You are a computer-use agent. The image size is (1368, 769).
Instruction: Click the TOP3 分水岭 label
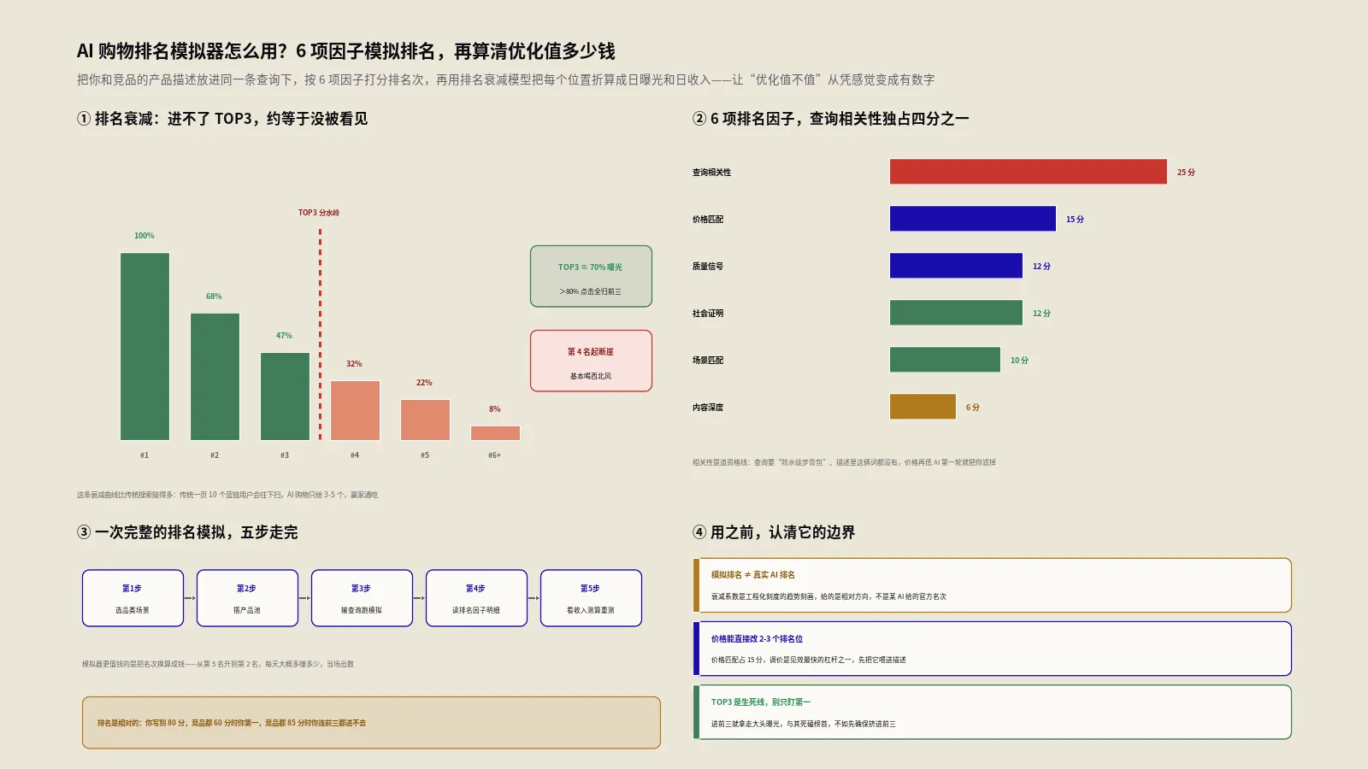319,213
